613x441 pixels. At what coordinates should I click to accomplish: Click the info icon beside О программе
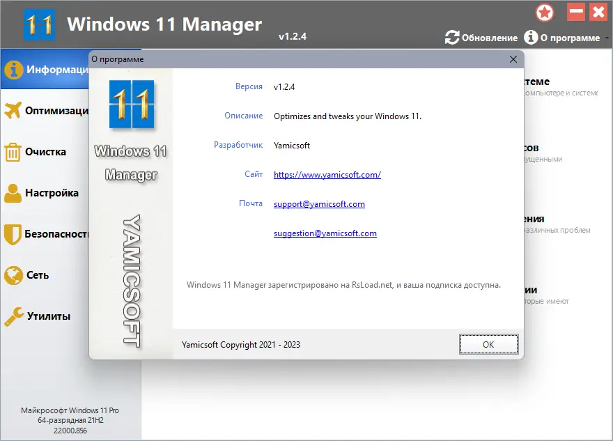pyautogui.click(x=531, y=38)
